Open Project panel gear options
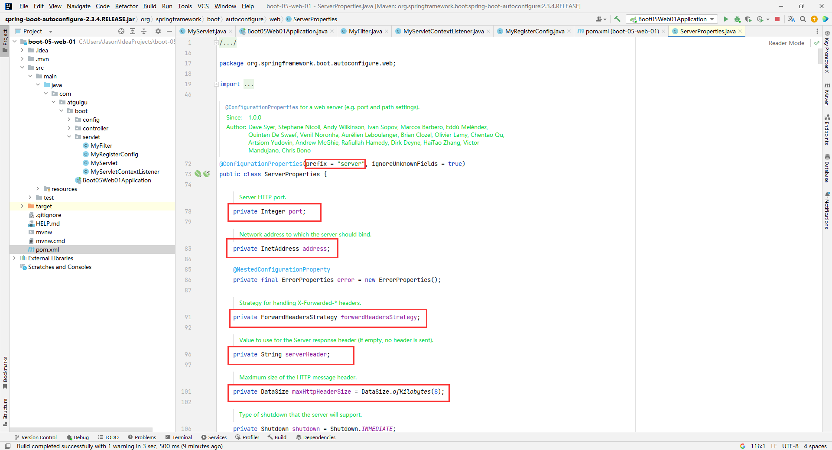 pos(158,31)
